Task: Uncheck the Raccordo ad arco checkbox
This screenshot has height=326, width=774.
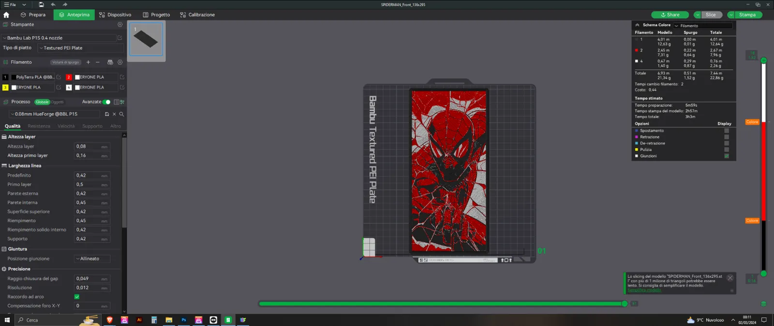Action: click(x=77, y=297)
